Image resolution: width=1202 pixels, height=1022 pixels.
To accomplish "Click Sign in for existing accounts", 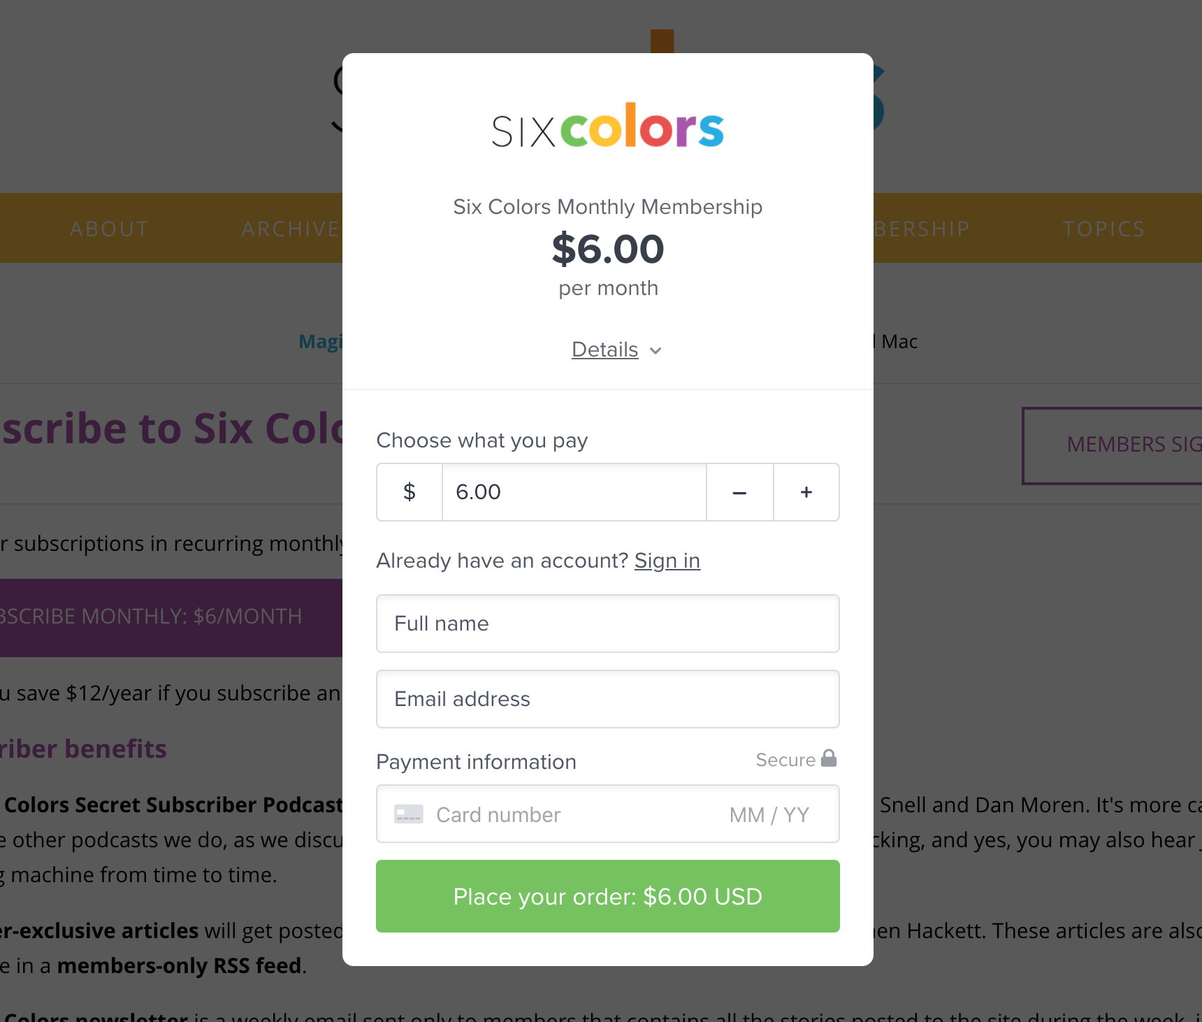I will tap(667, 560).
